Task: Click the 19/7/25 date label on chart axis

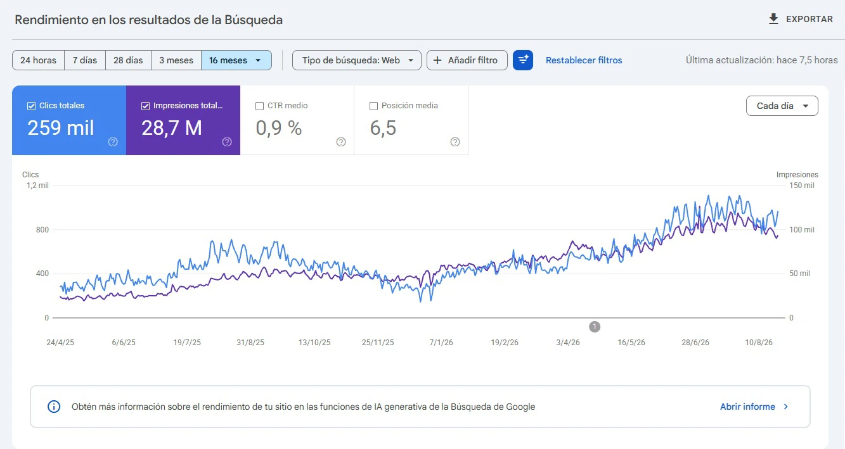Action: click(187, 343)
